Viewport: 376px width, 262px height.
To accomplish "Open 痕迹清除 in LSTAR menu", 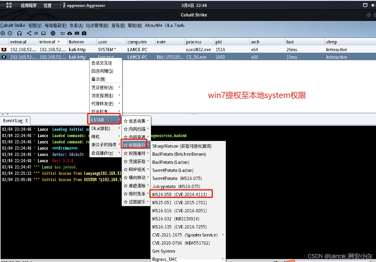I will (136, 186).
